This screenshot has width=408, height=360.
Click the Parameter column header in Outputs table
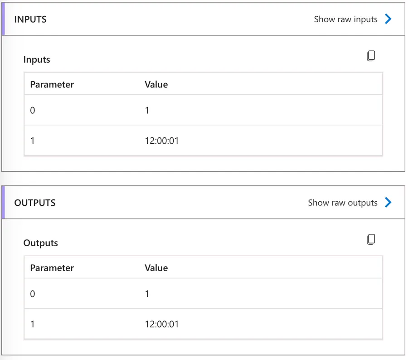tap(52, 268)
